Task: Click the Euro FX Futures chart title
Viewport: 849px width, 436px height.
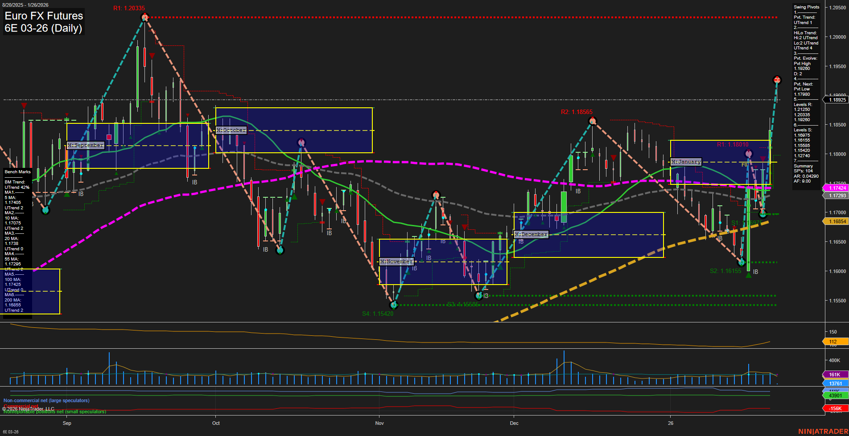Action: 43,16
